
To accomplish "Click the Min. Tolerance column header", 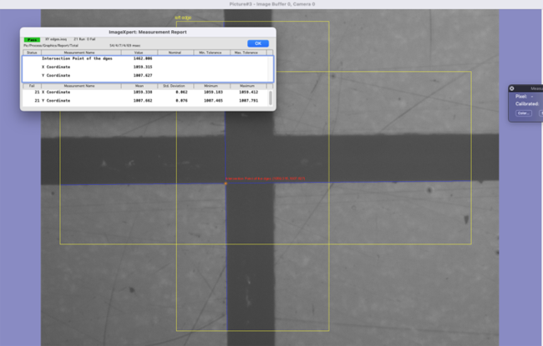I will point(211,53).
